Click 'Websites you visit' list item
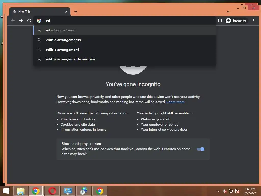Screen dimensions: 261x196 point(155,119)
